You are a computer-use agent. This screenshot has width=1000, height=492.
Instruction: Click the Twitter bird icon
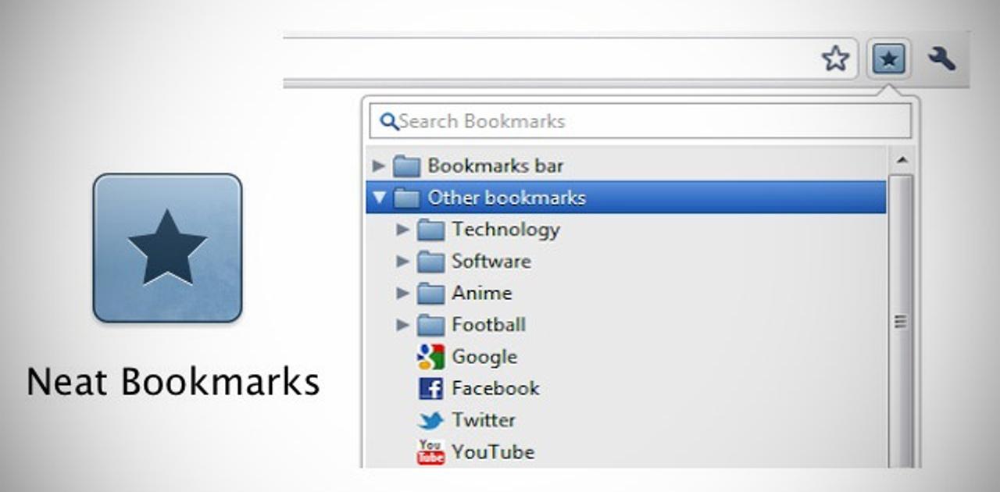(429, 419)
